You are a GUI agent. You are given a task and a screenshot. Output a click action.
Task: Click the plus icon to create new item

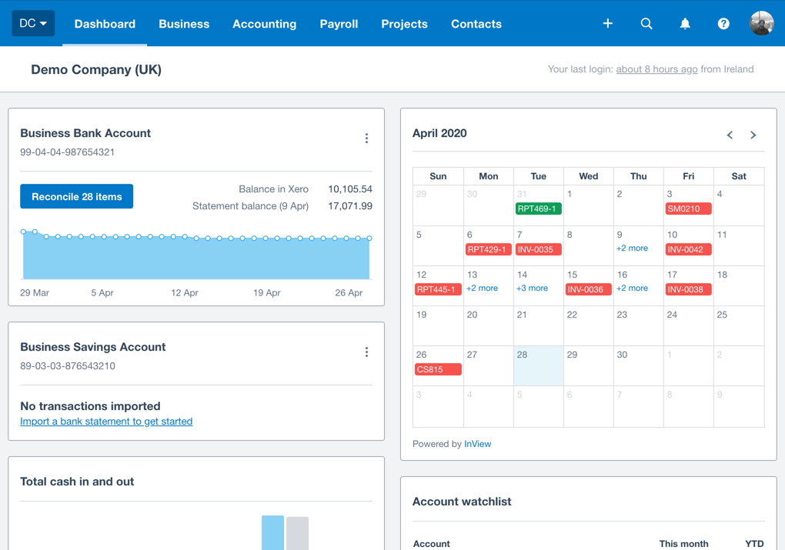pos(608,24)
